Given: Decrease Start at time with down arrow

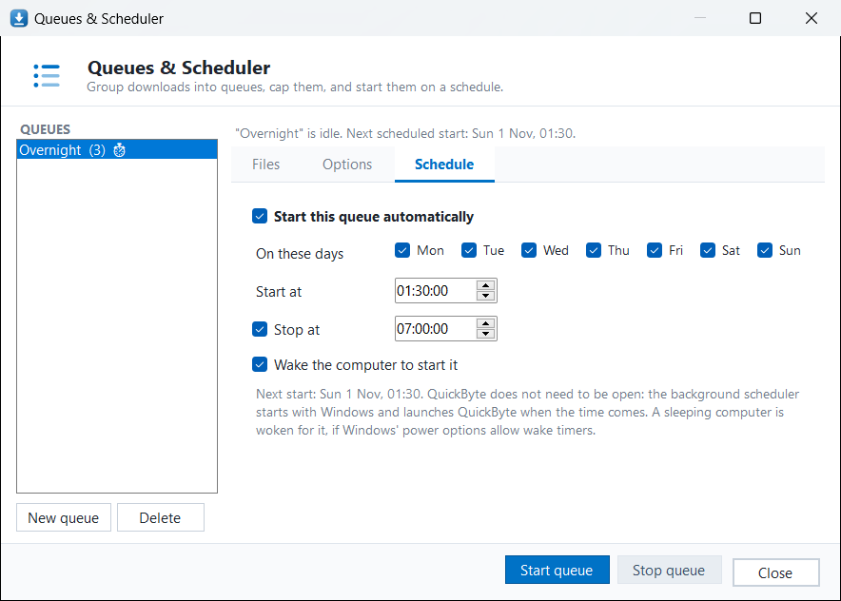Looking at the screenshot, I should (x=486, y=296).
